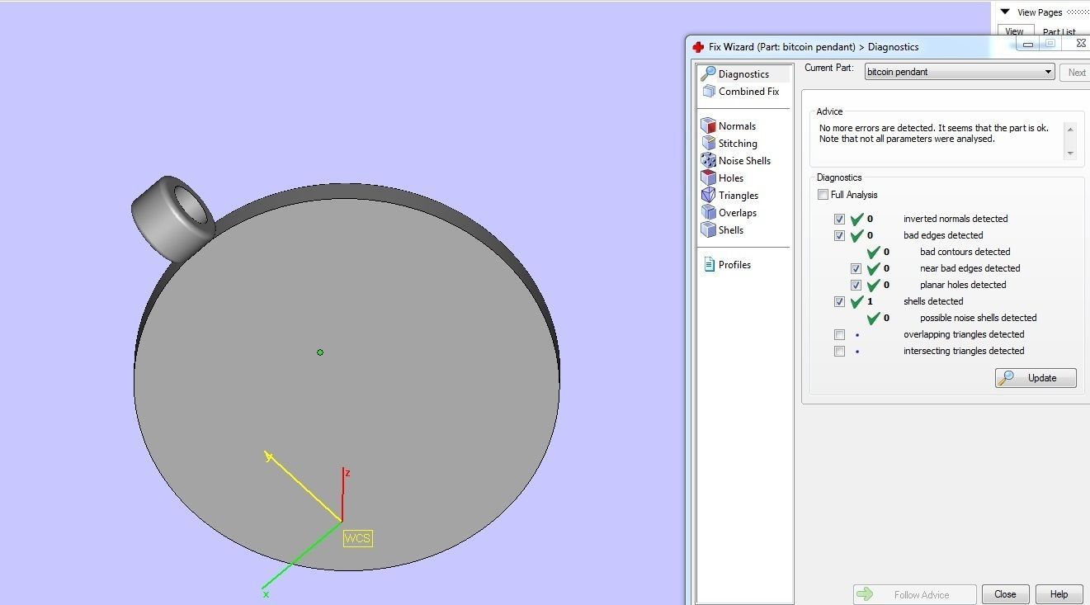Uncheck shells detected checkbox
The image size is (1090, 605).
[839, 301]
